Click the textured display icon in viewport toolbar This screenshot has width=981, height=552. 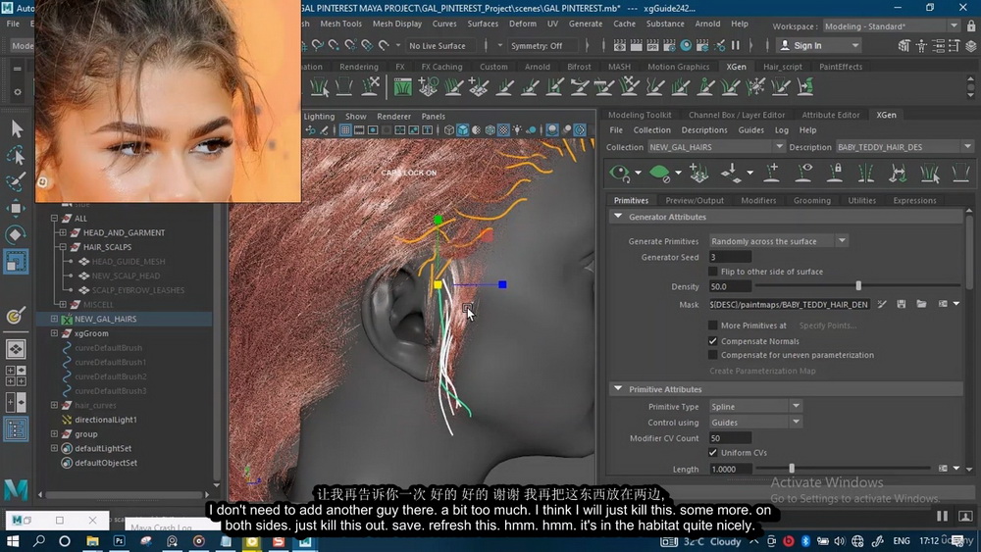(x=503, y=130)
